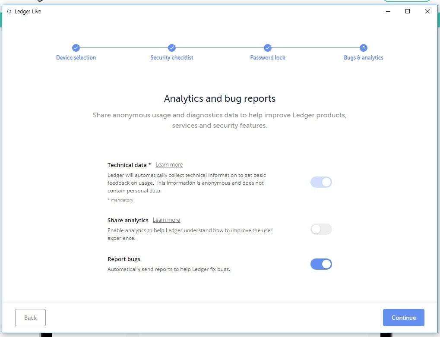The width and height of the screenshot is (440, 337).
Task: Click the Technical data * label
Action: (x=129, y=165)
